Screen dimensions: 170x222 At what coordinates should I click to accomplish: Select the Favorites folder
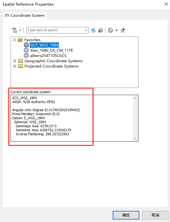pyautogui.click(x=33, y=40)
